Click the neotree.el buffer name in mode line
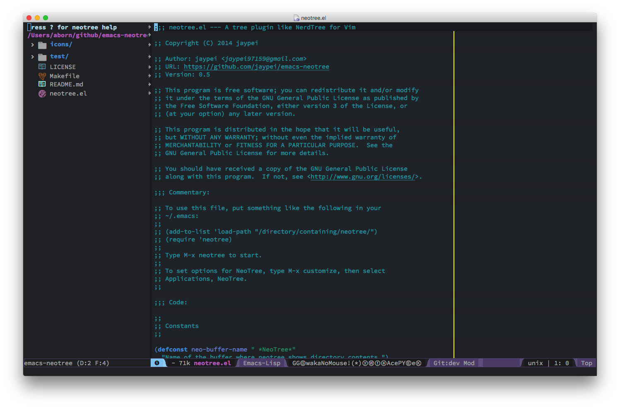Viewport: 620px width, 409px height. (x=212, y=363)
